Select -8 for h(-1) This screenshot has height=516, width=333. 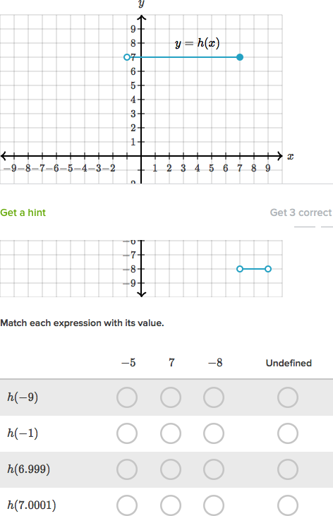214,433
